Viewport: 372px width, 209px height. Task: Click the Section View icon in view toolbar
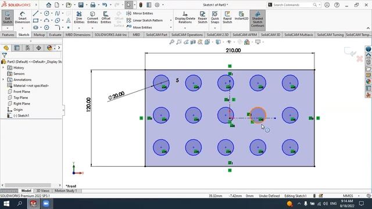click(x=193, y=42)
